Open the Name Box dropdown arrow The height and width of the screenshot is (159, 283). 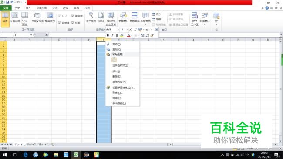(x=31, y=35)
